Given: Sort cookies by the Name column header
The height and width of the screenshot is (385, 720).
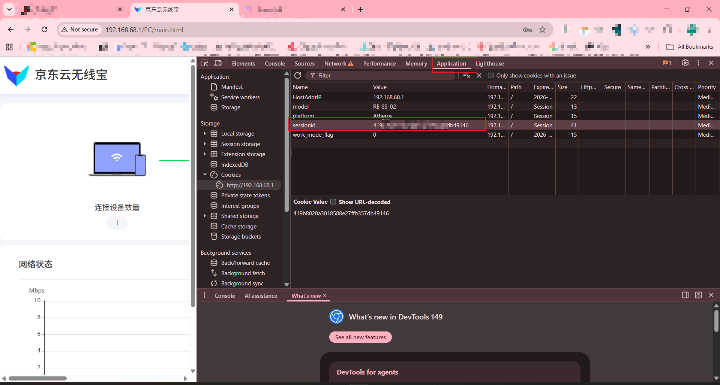Looking at the screenshot, I should pyautogui.click(x=331, y=87).
